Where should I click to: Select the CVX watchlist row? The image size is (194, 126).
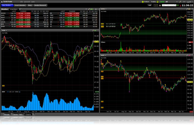(74, 20)
